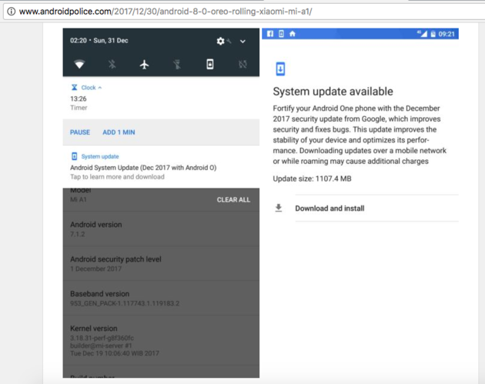Tap the download arrow icon
This screenshot has width=485, height=384.
(x=279, y=208)
